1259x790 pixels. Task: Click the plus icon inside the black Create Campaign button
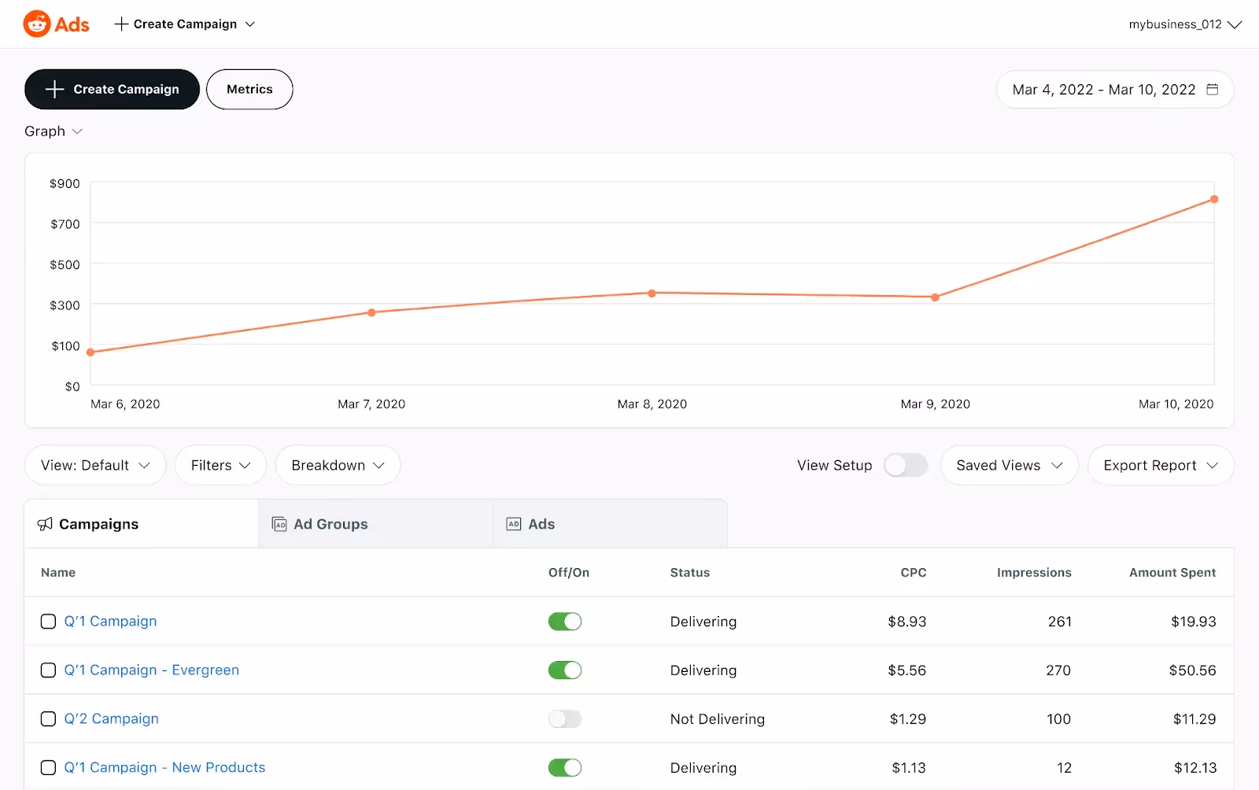[x=54, y=89]
